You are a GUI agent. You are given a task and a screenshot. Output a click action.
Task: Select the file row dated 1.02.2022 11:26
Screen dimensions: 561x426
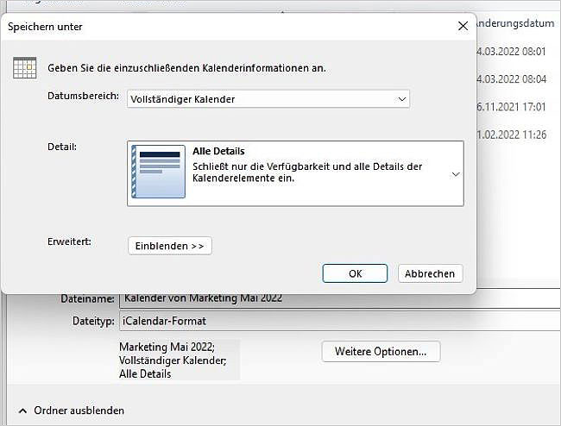coord(512,135)
